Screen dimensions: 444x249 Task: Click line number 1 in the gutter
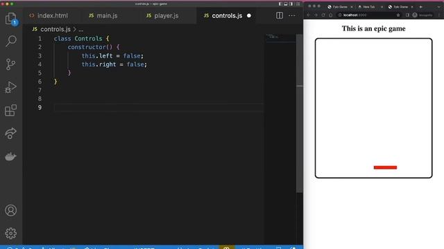point(40,39)
